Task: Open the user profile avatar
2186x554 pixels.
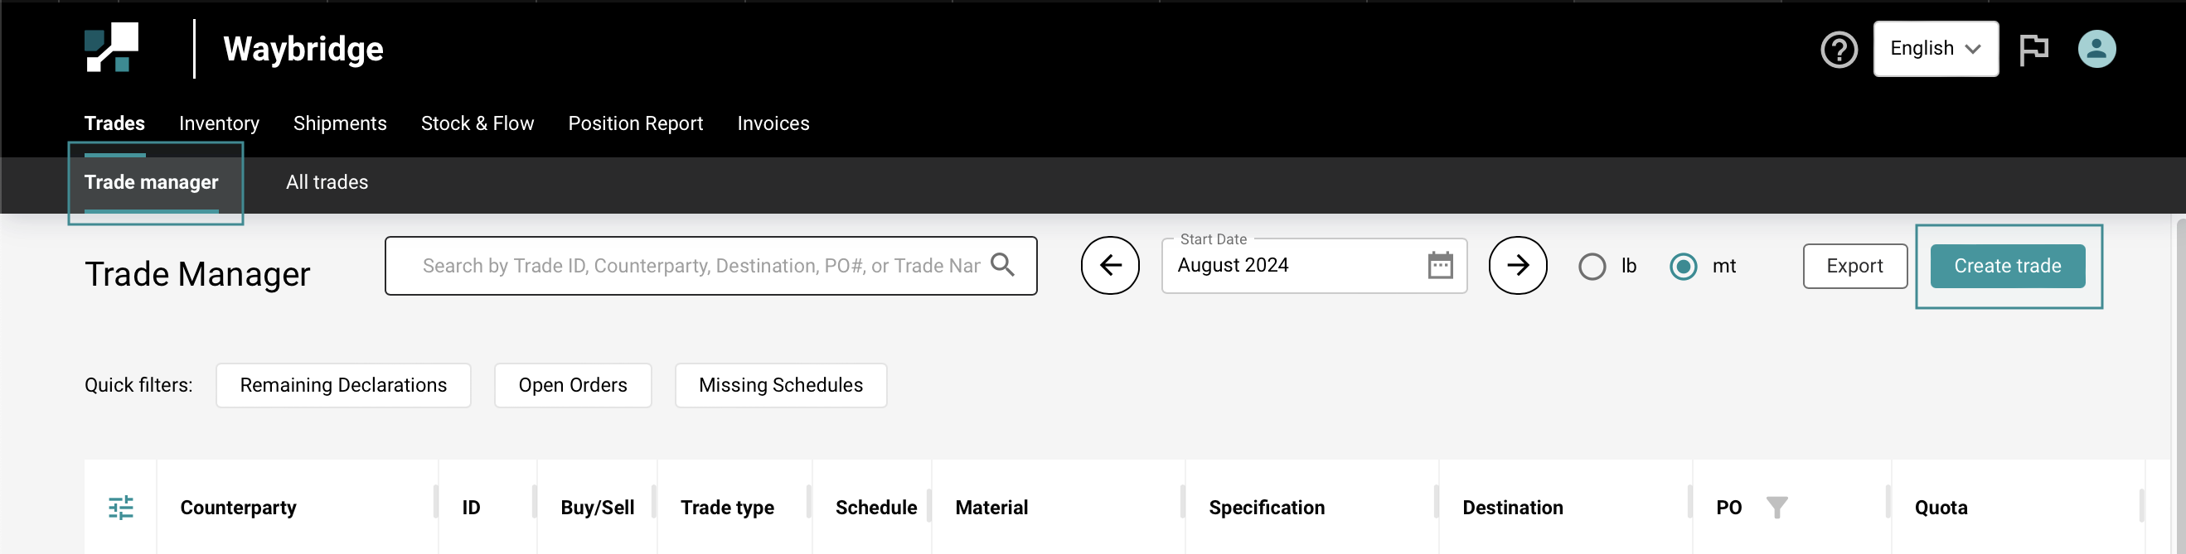Action: [2096, 49]
